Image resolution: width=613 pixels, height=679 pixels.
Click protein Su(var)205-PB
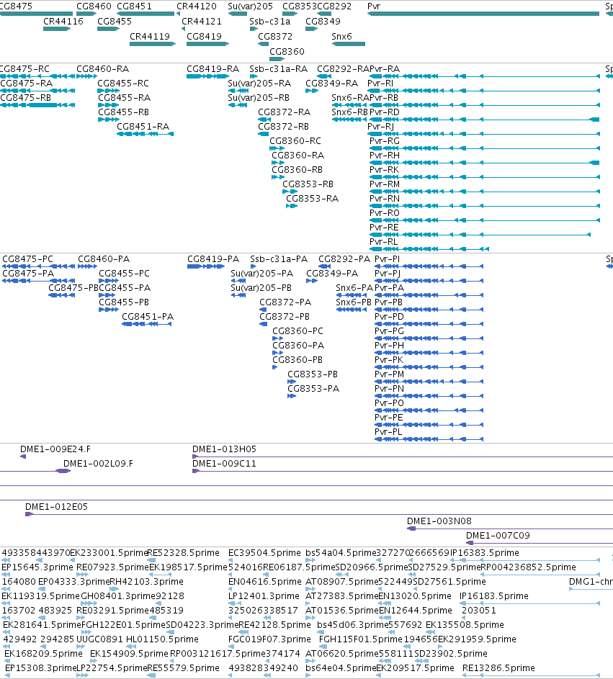coord(238,295)
